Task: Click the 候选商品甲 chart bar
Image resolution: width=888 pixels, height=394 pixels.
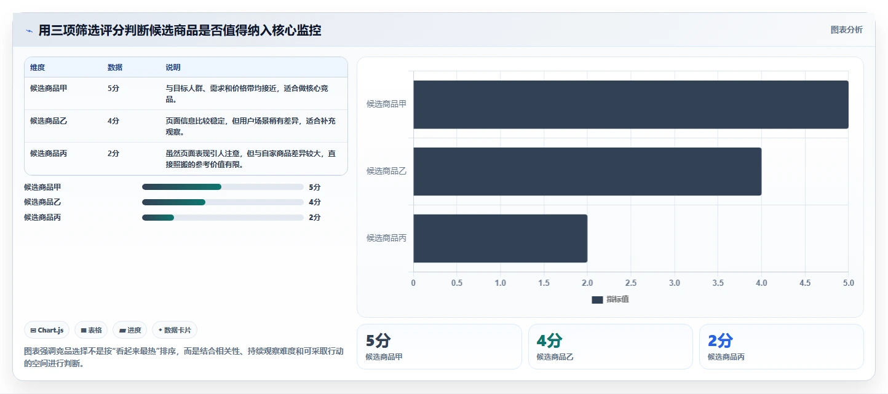Action: point(631,104)
